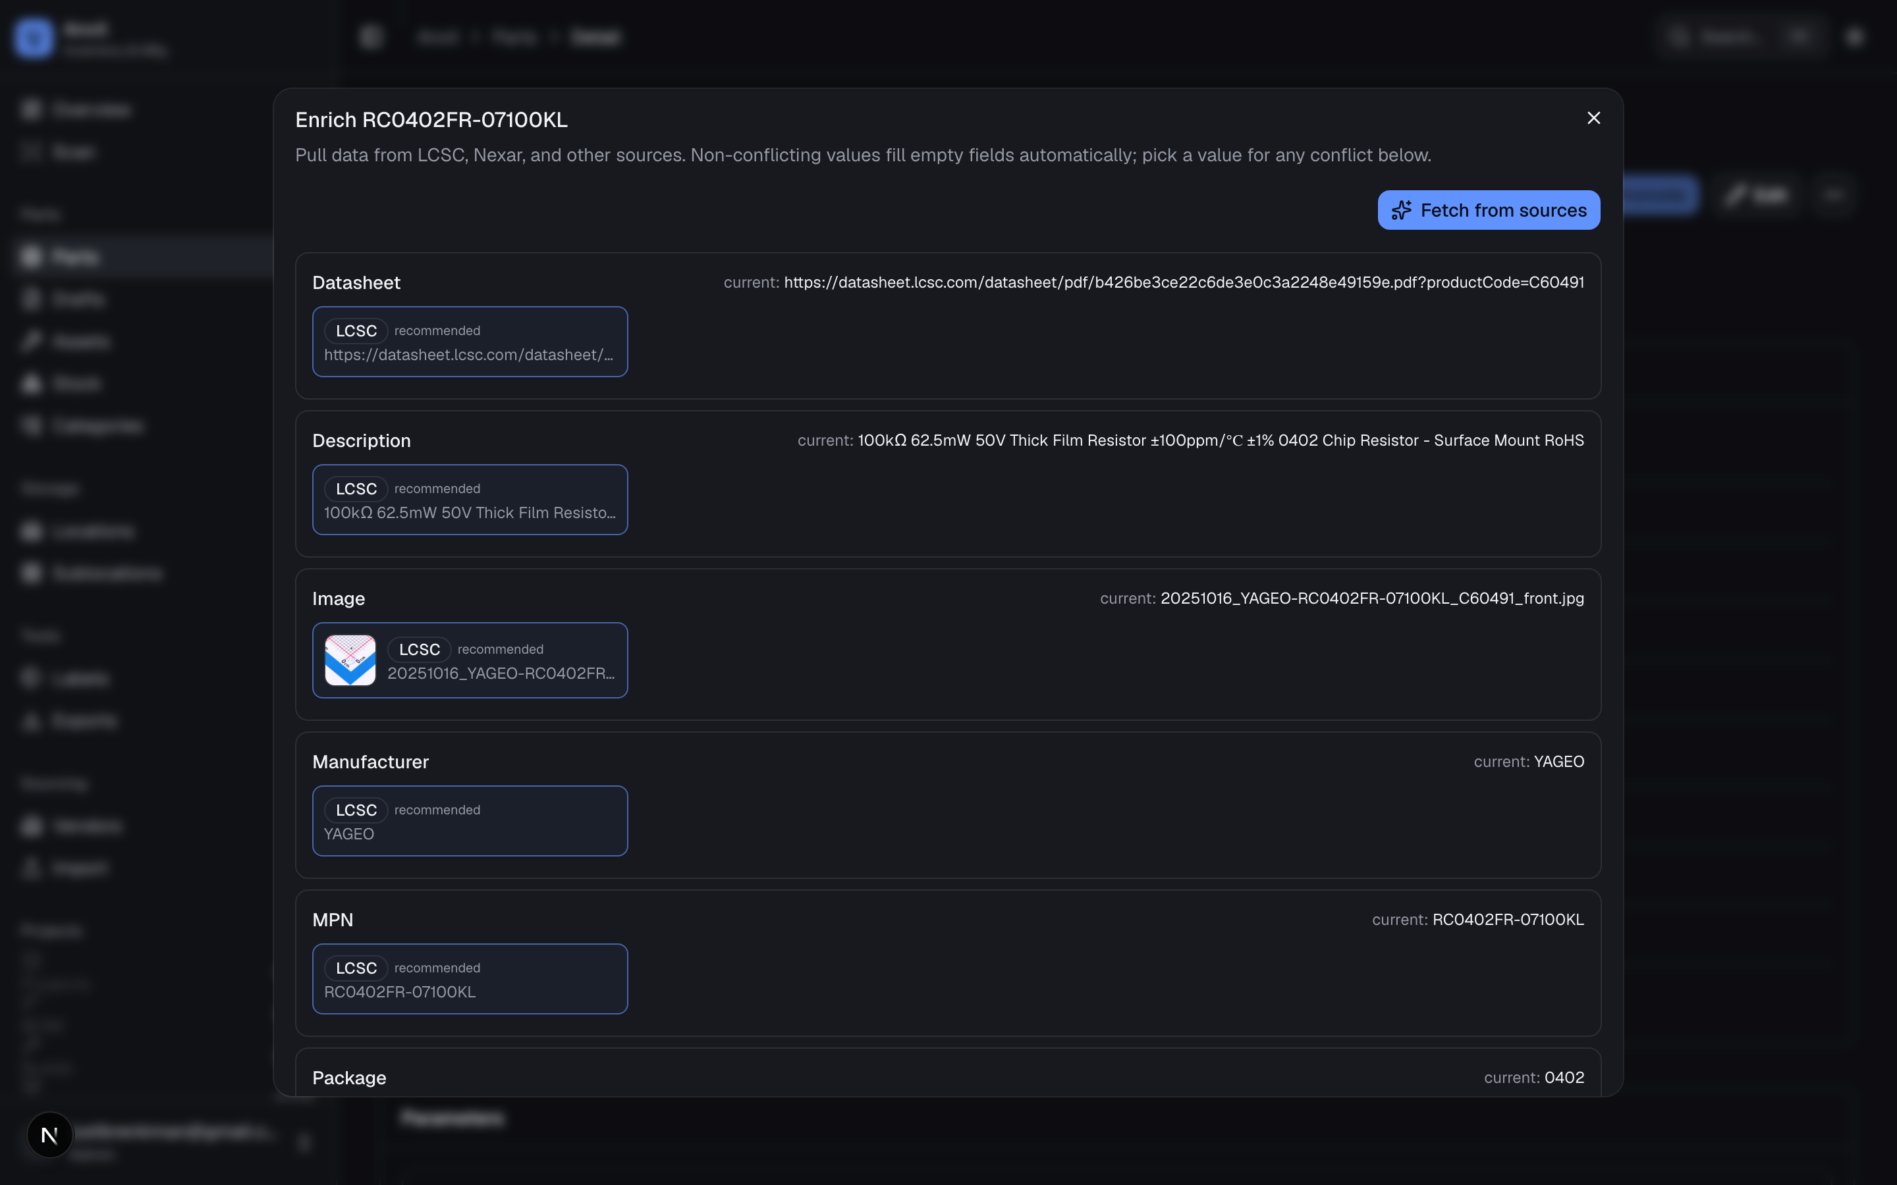Click the LCSC part image thumbnail

(x=350, y=661)
